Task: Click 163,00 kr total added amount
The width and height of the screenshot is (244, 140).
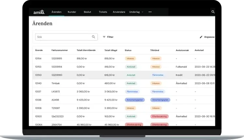Action: 110,116
